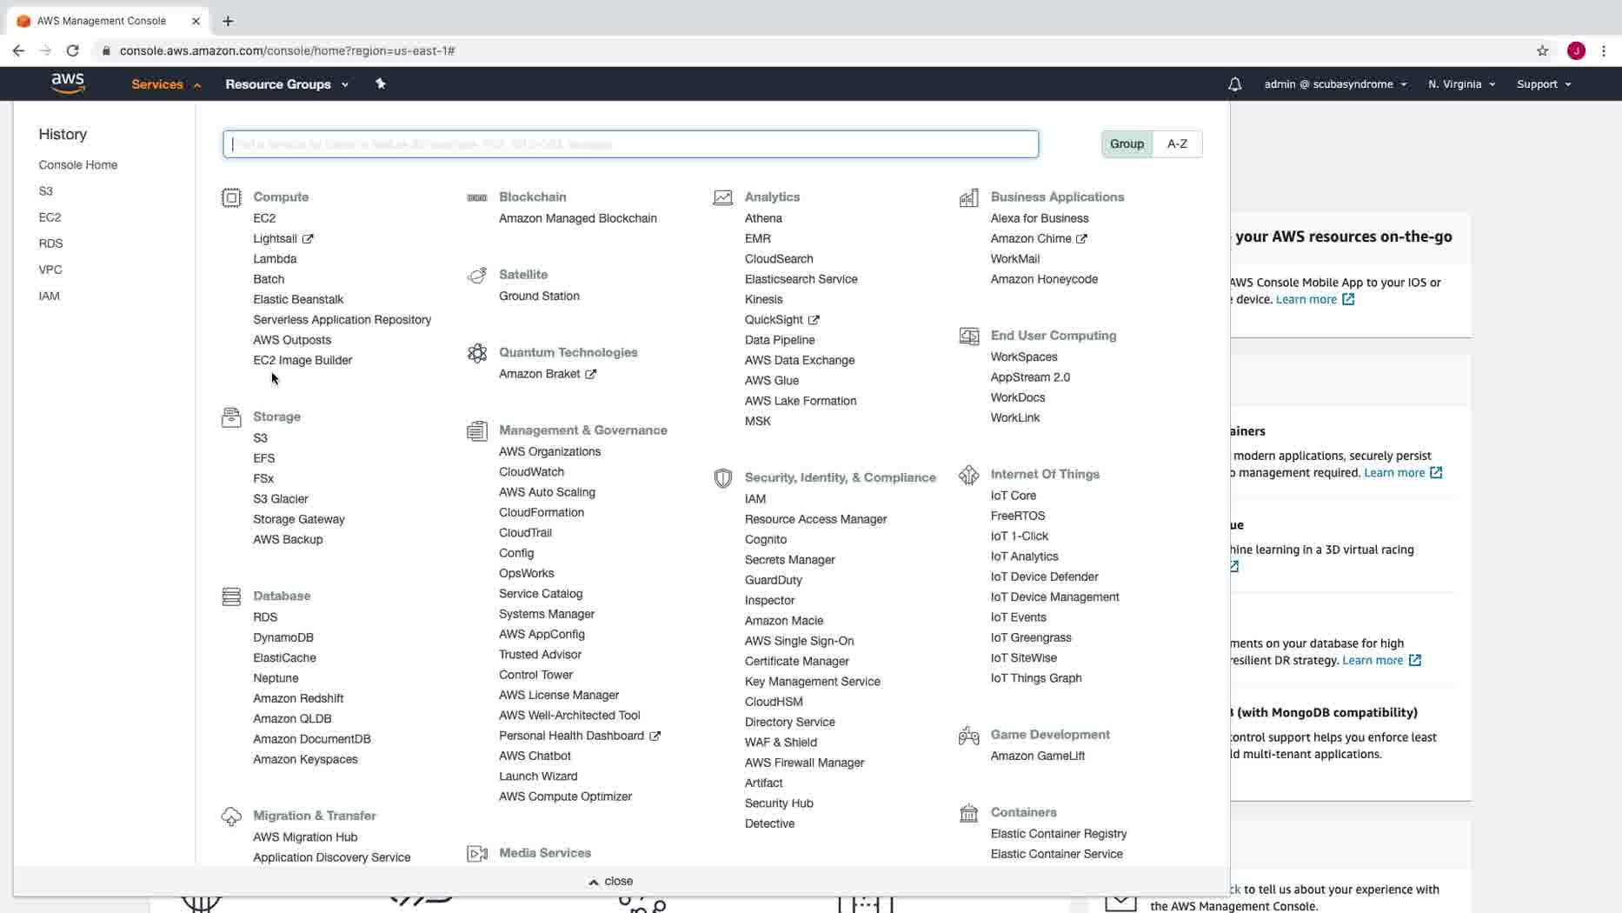Viewport: 1622px width, 913px height.
Task: Switch service view to A-Z
Action: tap(1177, 143)
